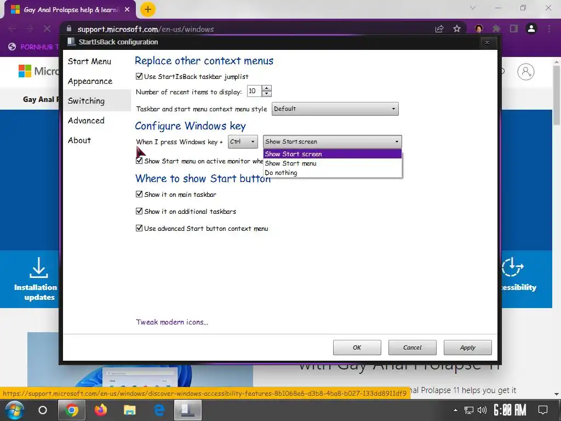This screenshot has height=421, width=561.
Task: Open context menu style Default dropdown
Action: tap(335, 109)
